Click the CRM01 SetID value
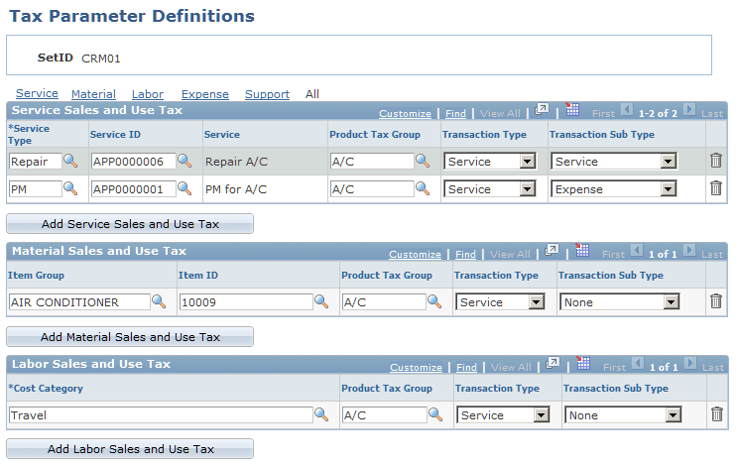 [101, 58]
